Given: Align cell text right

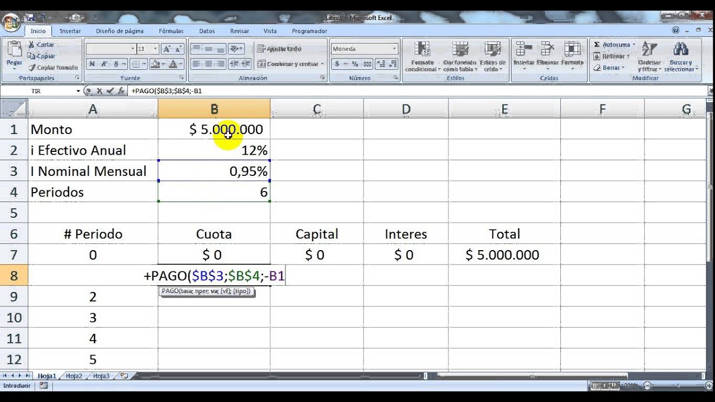Looking at the screenshot, I should 221,64.
